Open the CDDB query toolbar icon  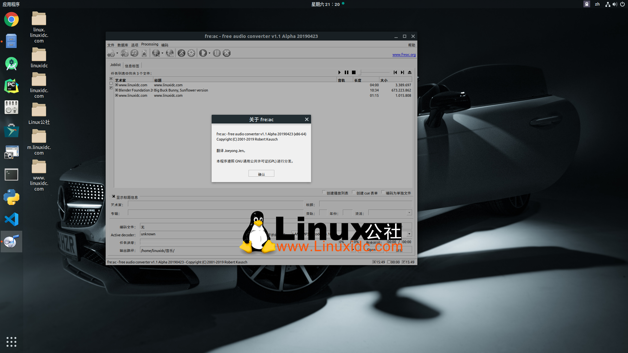[x=156, y=53]
